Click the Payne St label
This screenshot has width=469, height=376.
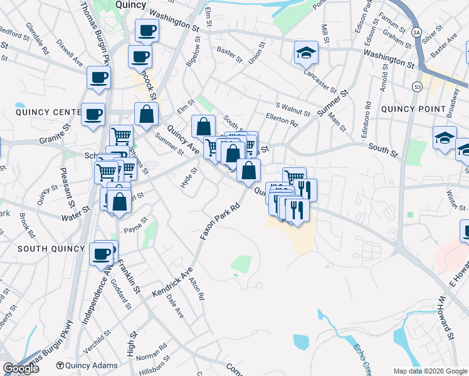pos(136,226)
